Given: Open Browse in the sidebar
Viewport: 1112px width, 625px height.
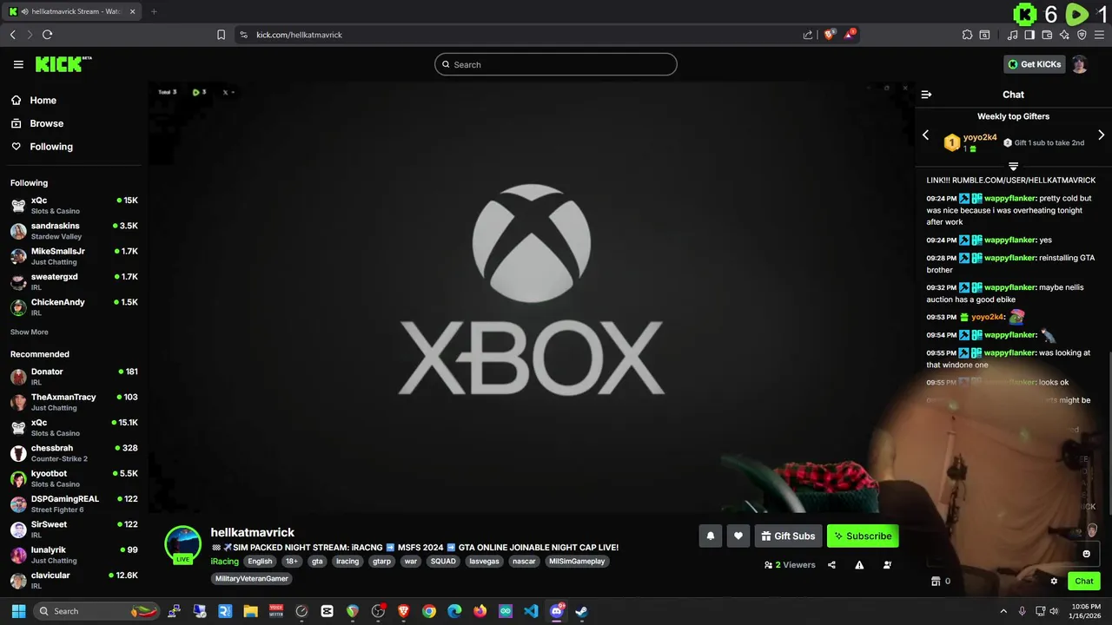Looking at the screenshot, I should coord(46,123).
